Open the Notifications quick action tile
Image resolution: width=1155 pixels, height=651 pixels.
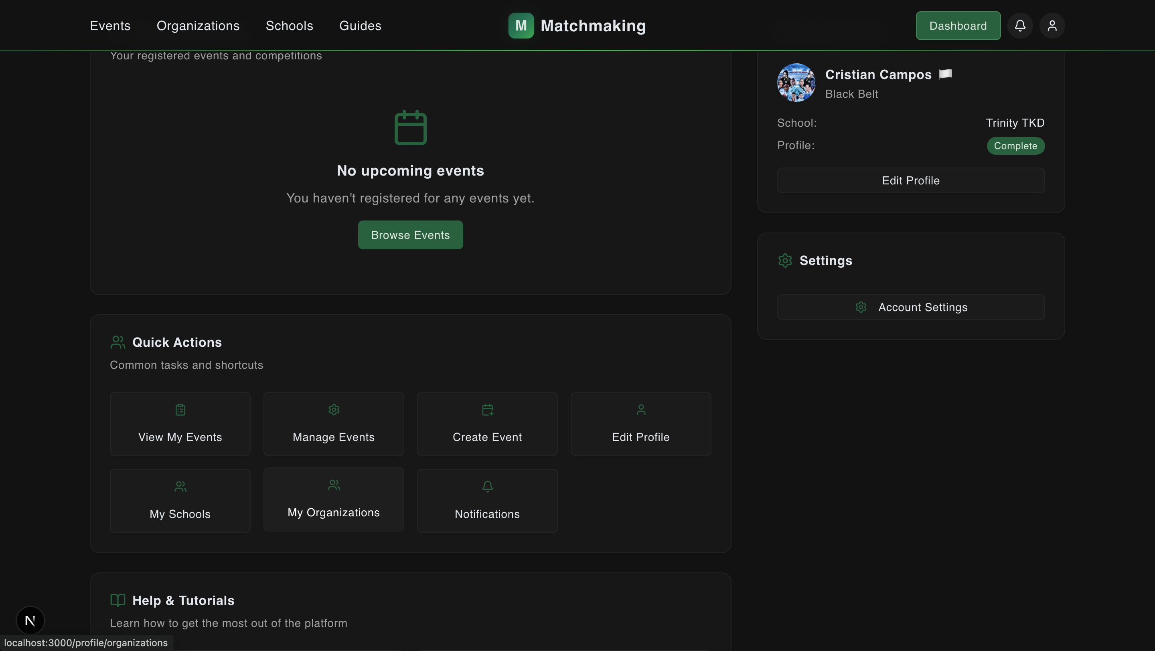pos(487,501)
